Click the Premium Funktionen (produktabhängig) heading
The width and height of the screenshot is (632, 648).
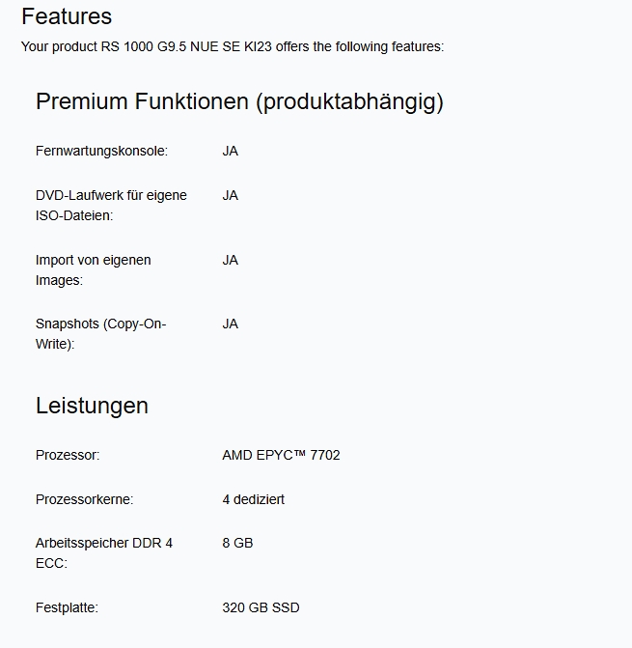click(239, 101)
